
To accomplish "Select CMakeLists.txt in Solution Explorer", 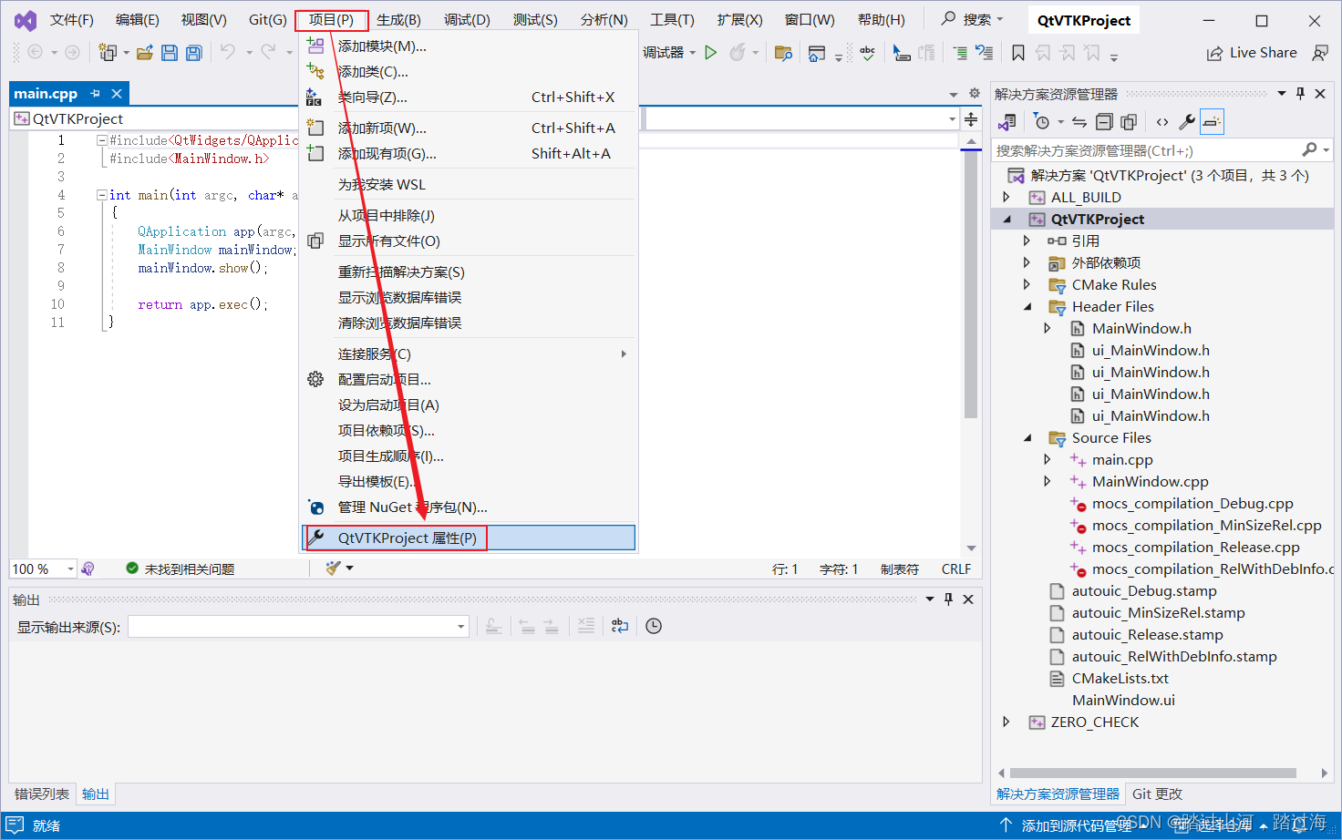I will click(x=1120, y=679).
